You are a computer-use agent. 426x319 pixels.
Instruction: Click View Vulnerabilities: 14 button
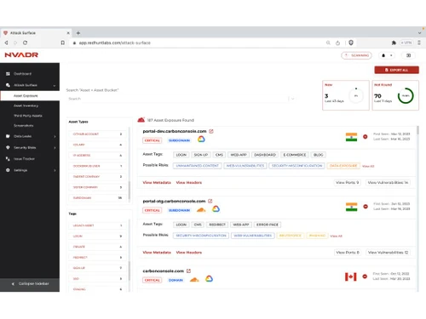point(388,182)
